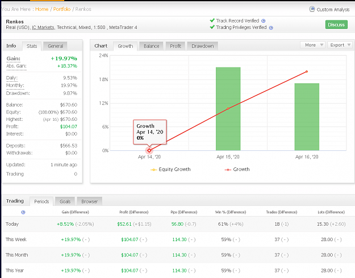Select the Apr 16 growth data point
This screenshot has height=278, width=355.
(x=307, y=71)
